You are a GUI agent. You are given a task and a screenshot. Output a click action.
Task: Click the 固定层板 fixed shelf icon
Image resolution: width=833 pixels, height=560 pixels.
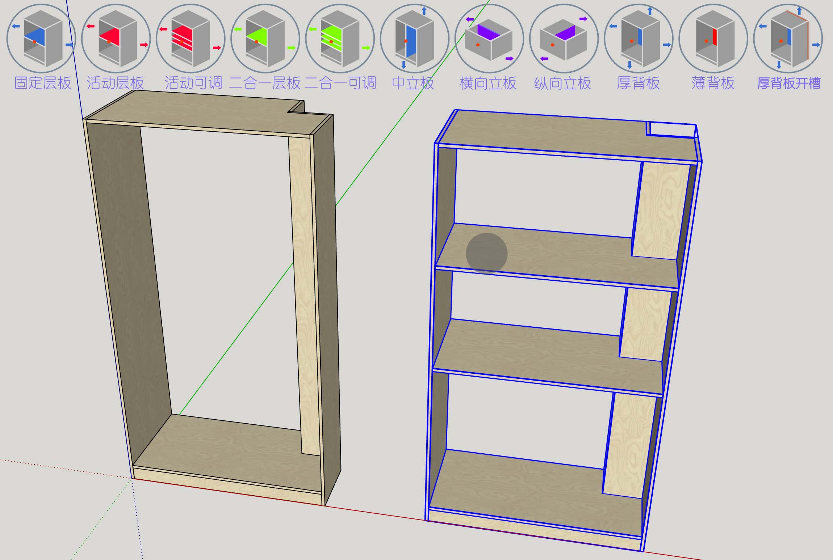(41, 38)
